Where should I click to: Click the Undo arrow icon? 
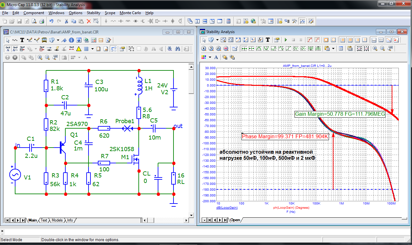pos(51,21)
